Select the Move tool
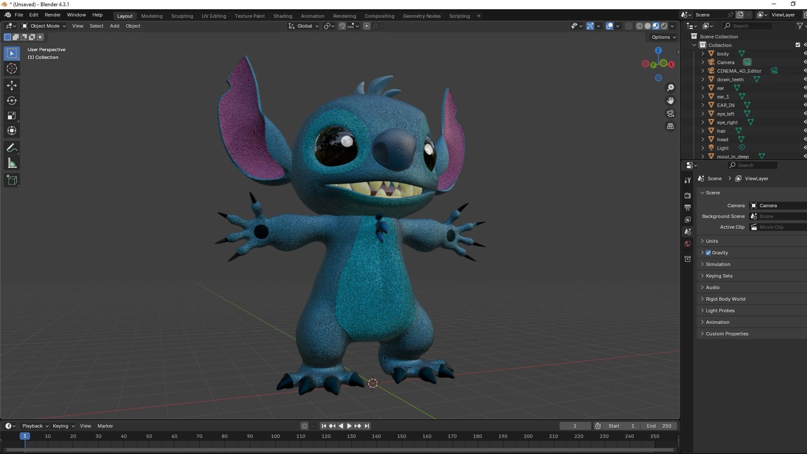Screen dimensions: 807x454 (x=12, y=85)
